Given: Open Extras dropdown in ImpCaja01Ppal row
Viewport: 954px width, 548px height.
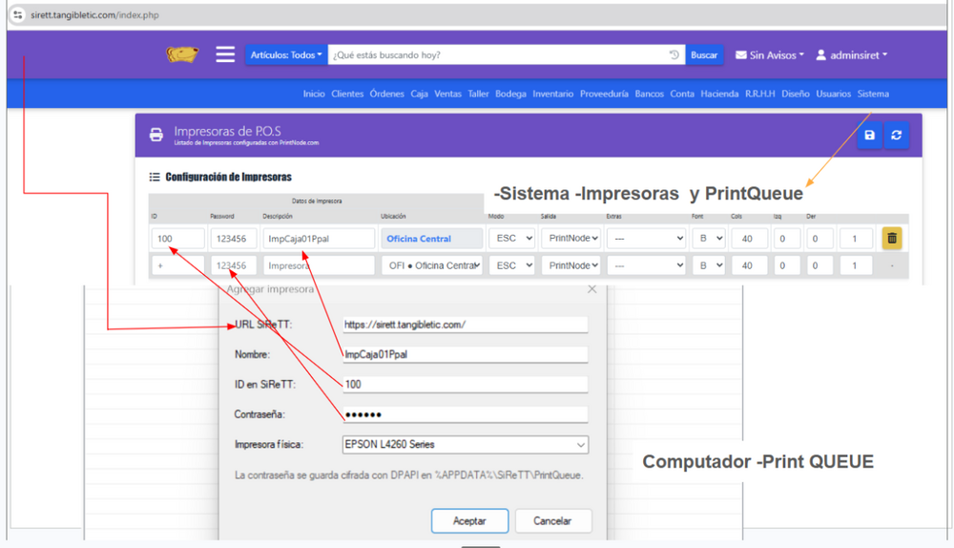Looking at the screenshot, I should click(x=646, y=238).
